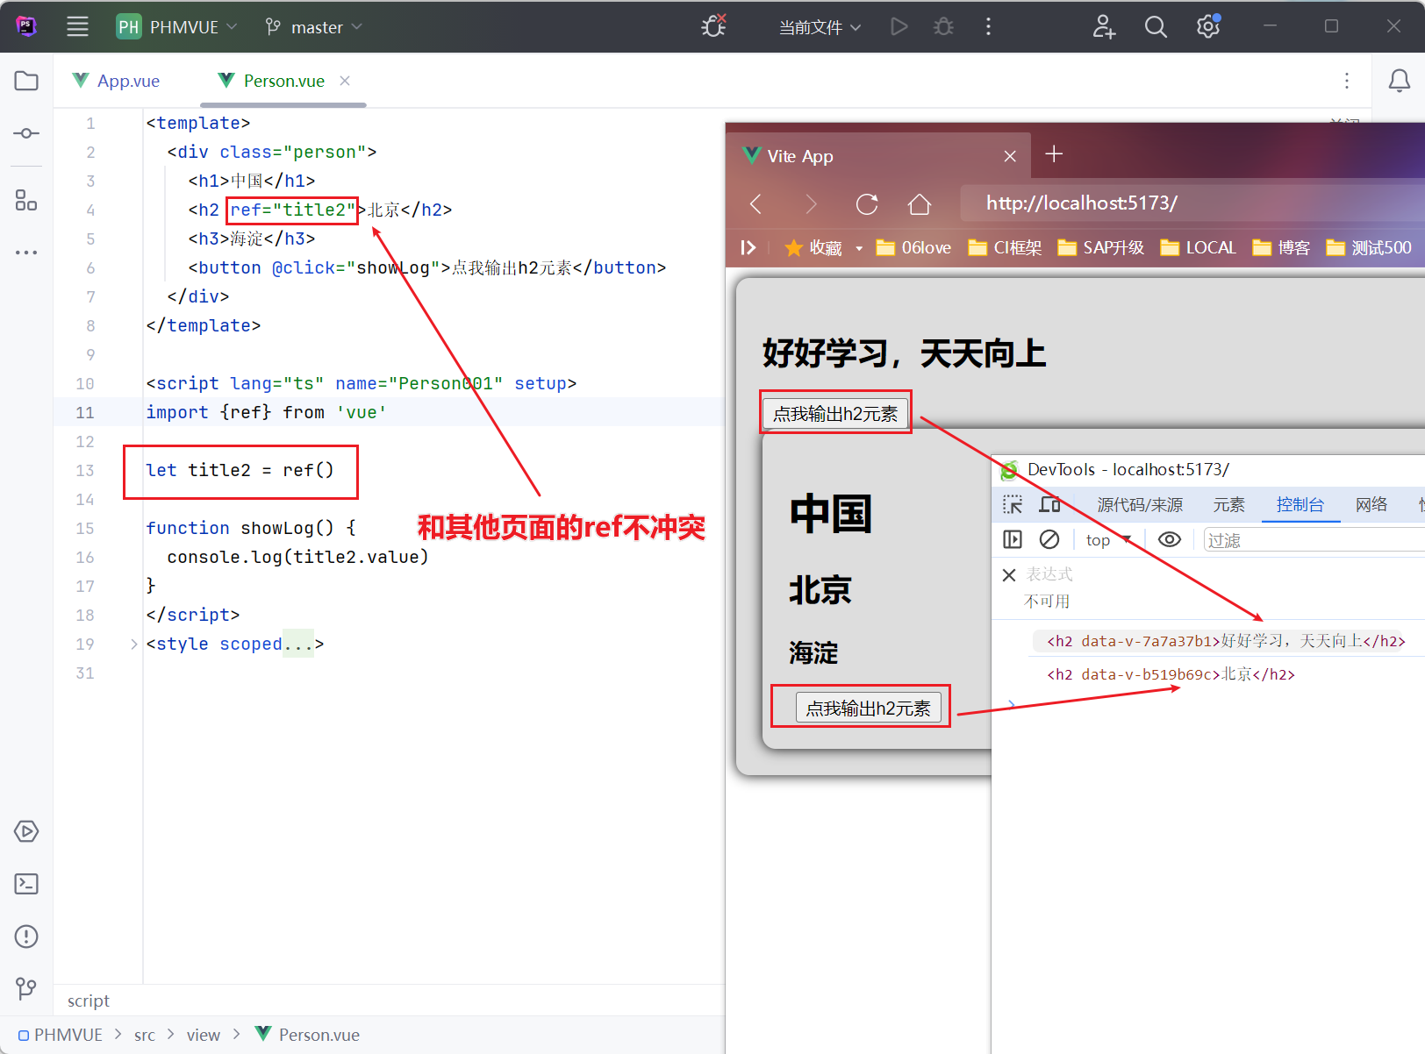
Task: Click the 点我输出h2元素 button under 海淀
Action: click(869, 708)
